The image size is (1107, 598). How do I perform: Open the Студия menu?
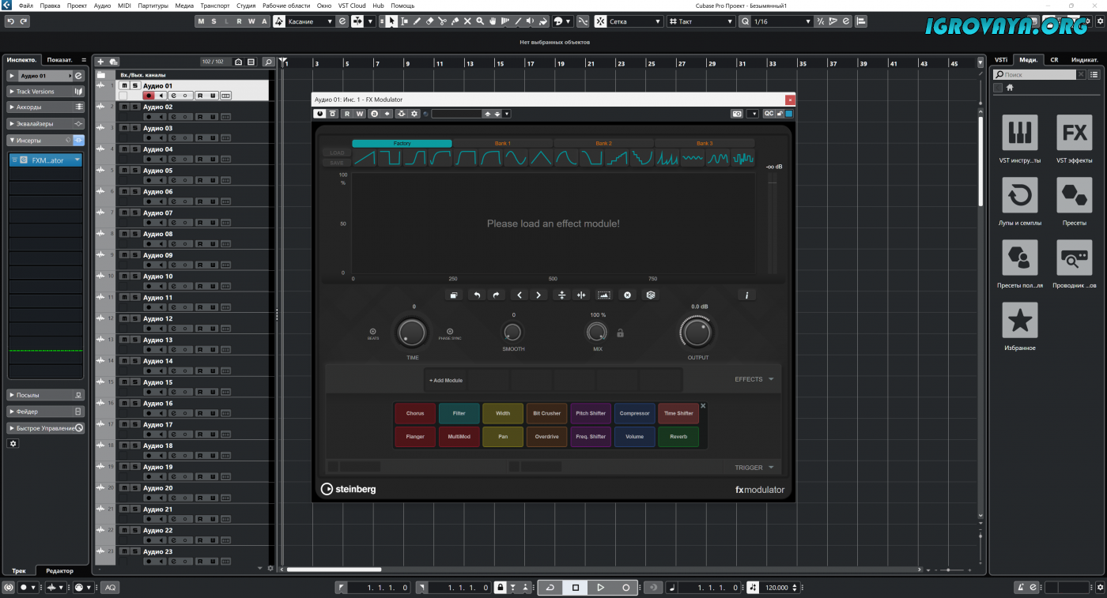(246, 6)
